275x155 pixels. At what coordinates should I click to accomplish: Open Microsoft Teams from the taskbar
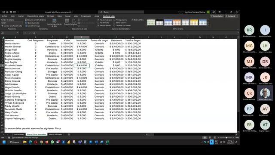[x=80, y=142]
